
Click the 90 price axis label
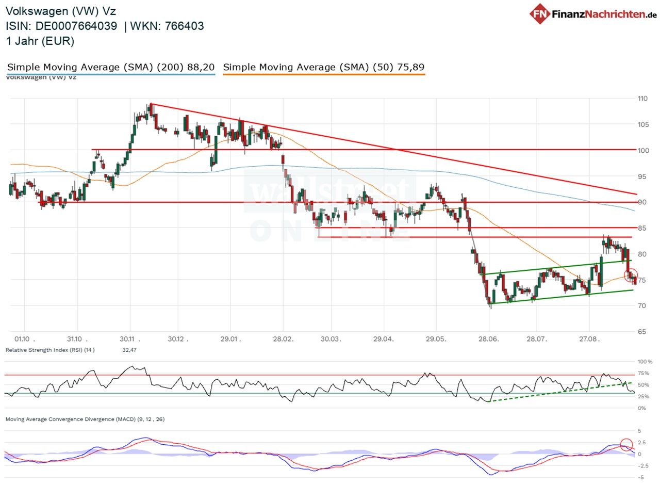[x=641, y=202]
